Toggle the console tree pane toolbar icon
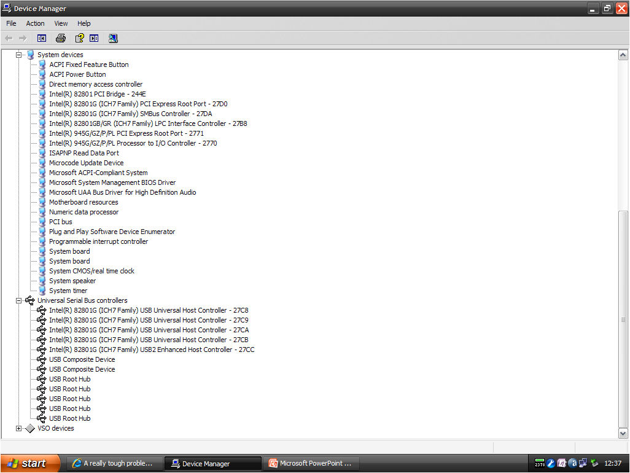The image size is (630, 473). point(41,38)
